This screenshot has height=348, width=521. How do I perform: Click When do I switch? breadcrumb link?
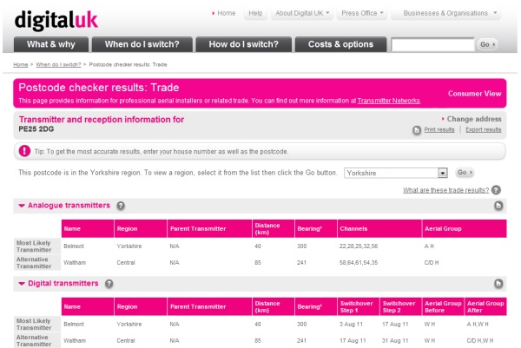[x=58, y=65]
